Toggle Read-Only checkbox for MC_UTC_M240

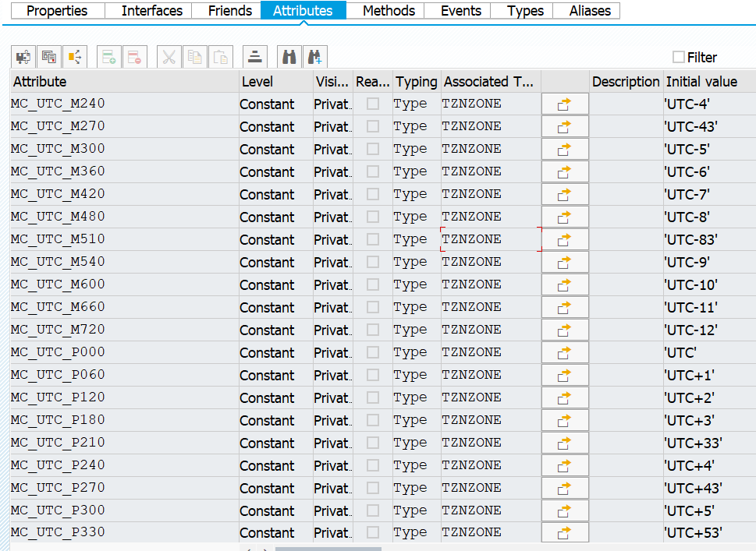pyautogui.click(x=373, y=104)
